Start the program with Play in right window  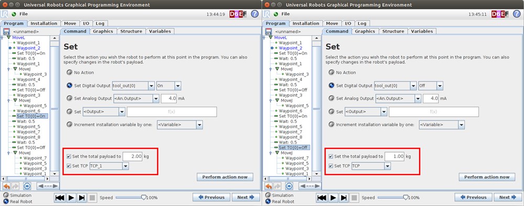click(333, 198)
